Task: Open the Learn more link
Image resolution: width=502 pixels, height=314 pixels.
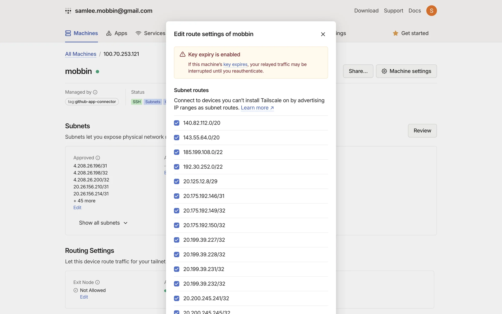Action: [257, 108]
